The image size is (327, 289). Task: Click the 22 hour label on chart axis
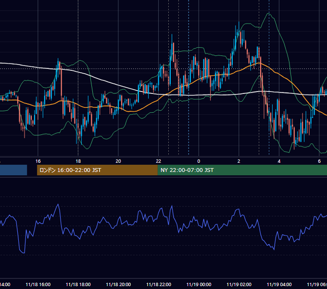pyautogui.click(x=159, y=161)
